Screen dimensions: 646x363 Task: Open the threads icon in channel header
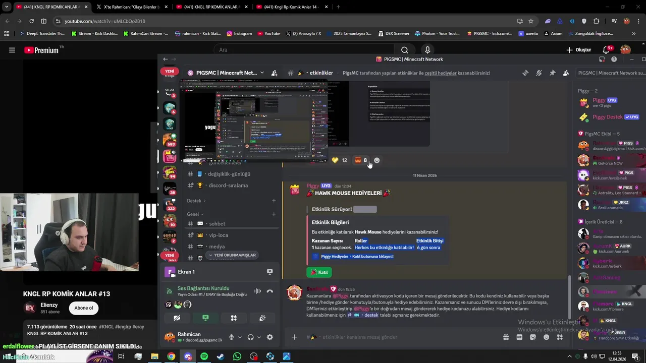525,73
